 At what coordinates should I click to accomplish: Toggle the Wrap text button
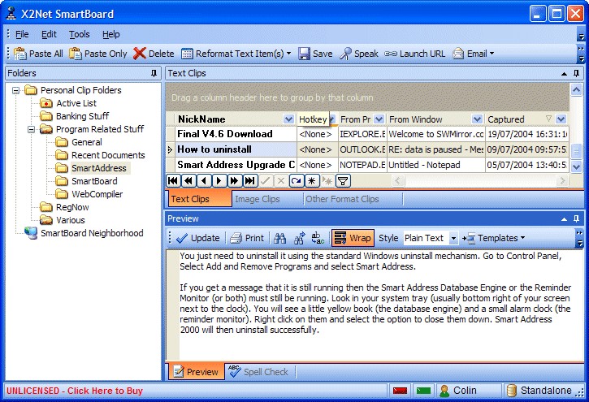pos(352,238)
